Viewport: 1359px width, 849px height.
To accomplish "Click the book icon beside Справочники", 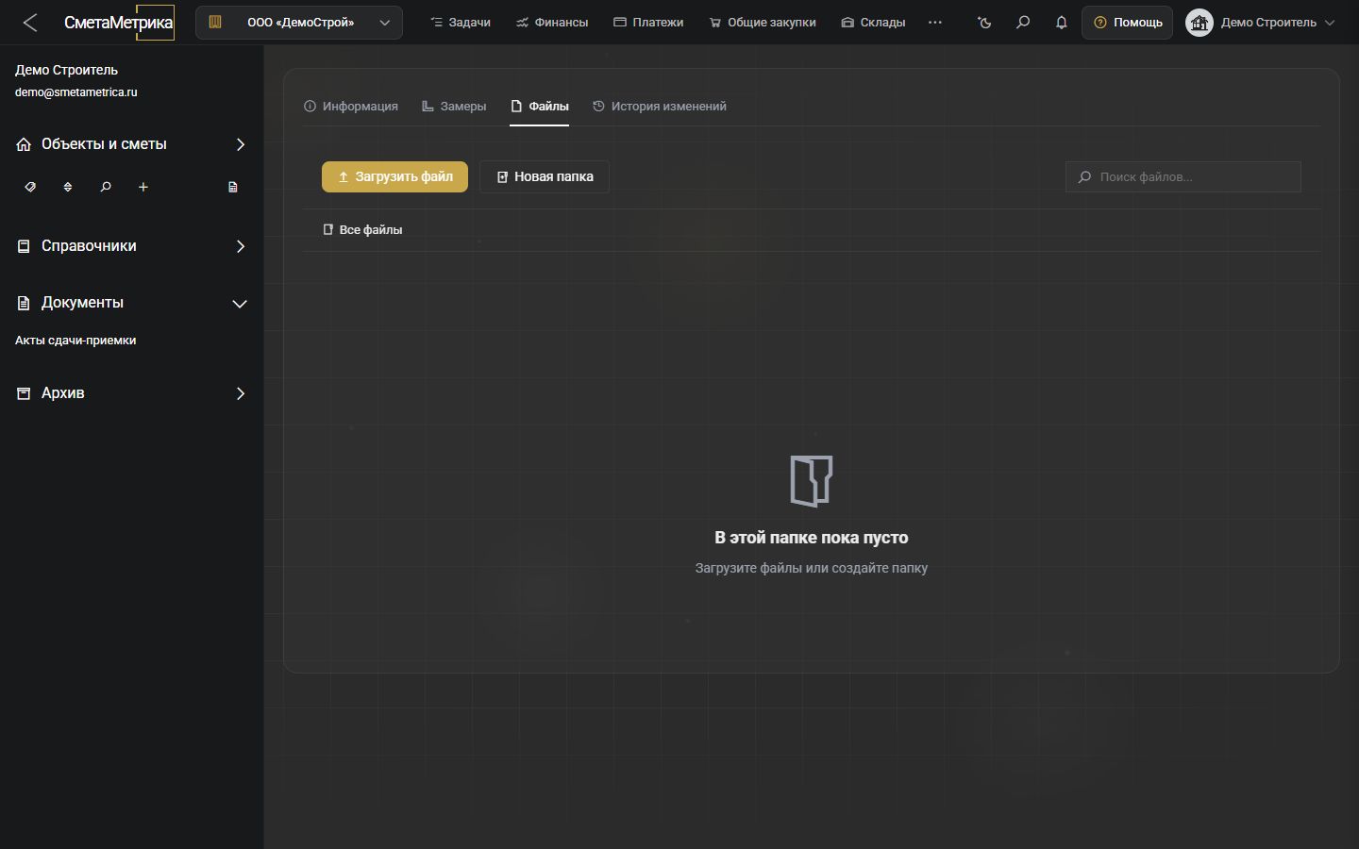I will [24, 246].
